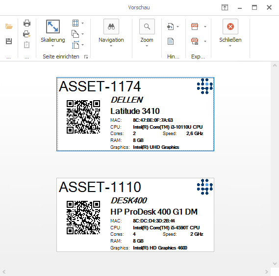279x276 pixels.
Task: Click the parameters clipboard icon
Action: click(26, 45)
